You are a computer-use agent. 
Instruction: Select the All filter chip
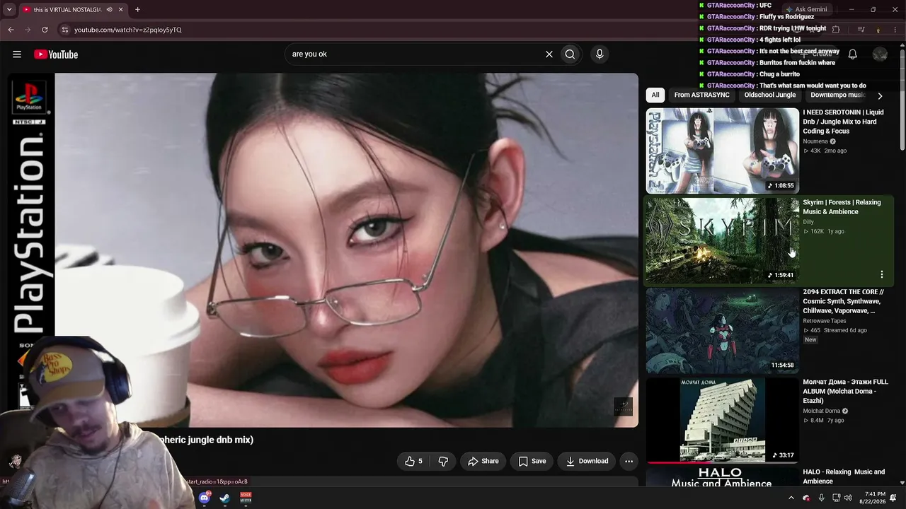655,95
